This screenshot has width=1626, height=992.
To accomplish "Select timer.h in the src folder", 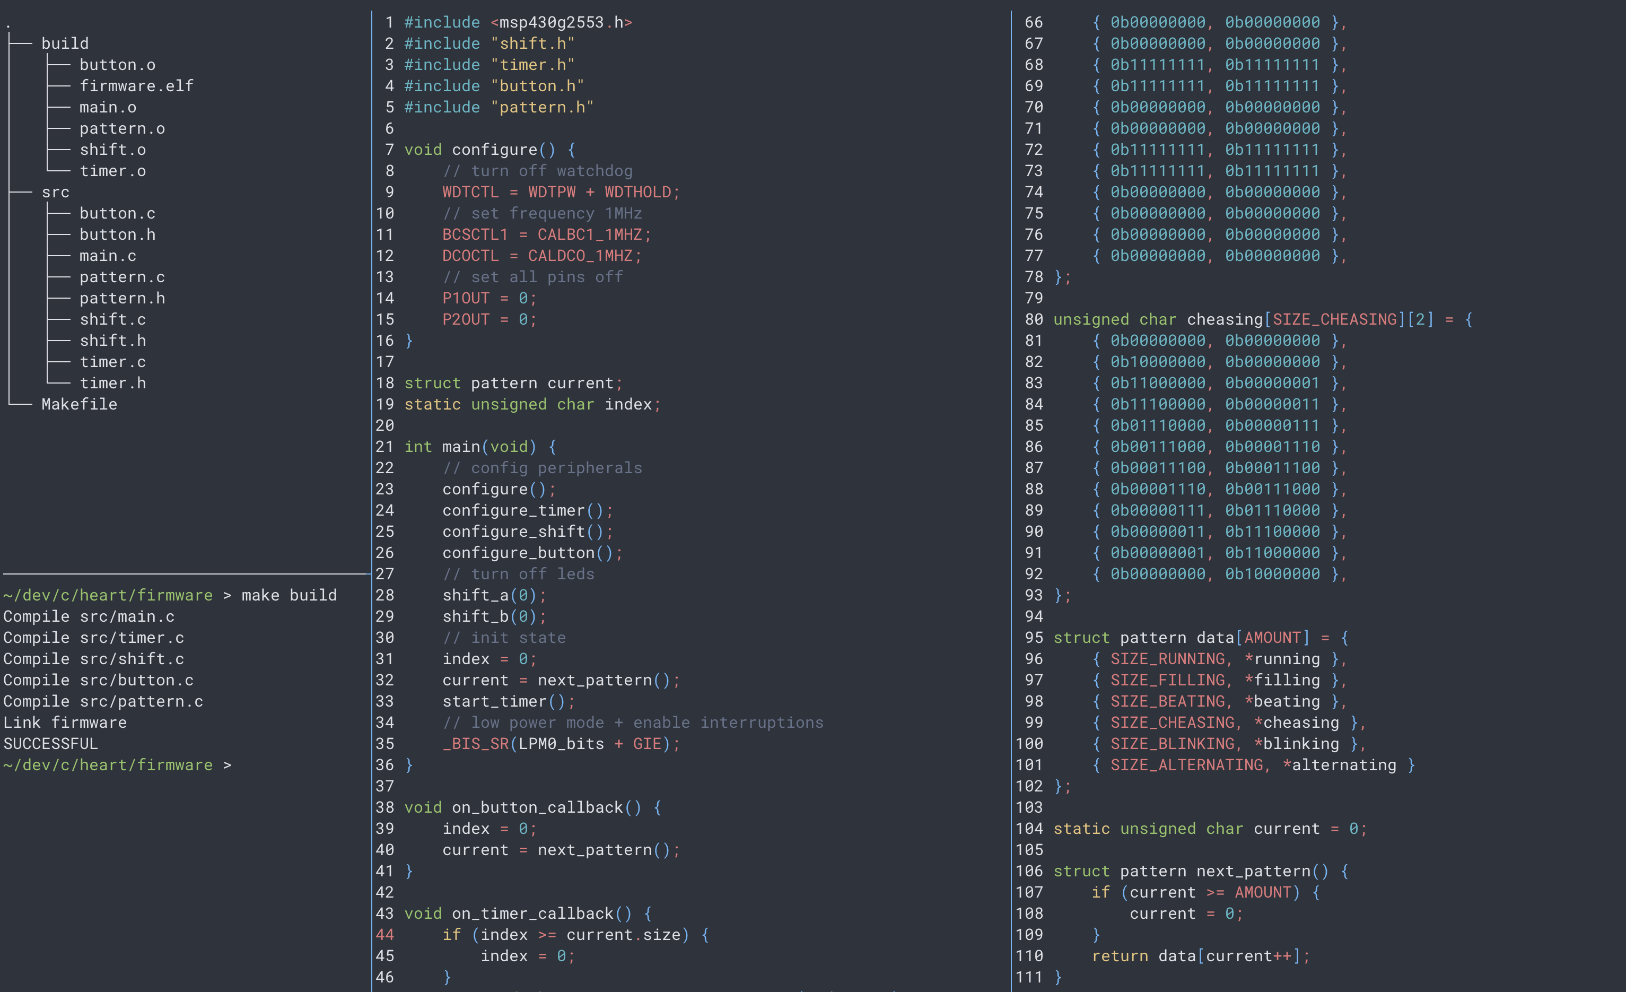I will 113,383.
